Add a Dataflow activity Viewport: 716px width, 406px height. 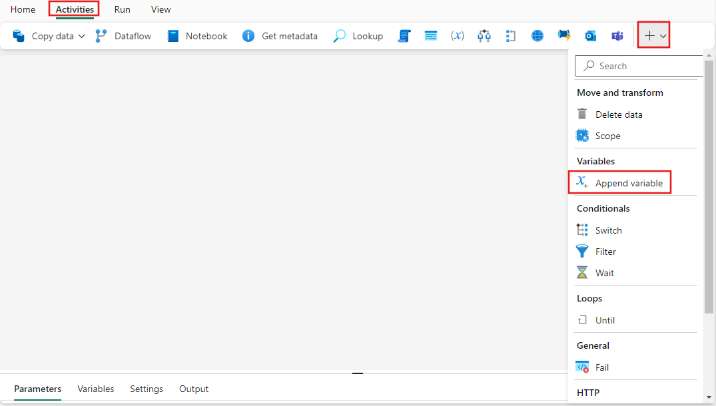(123, 36)
